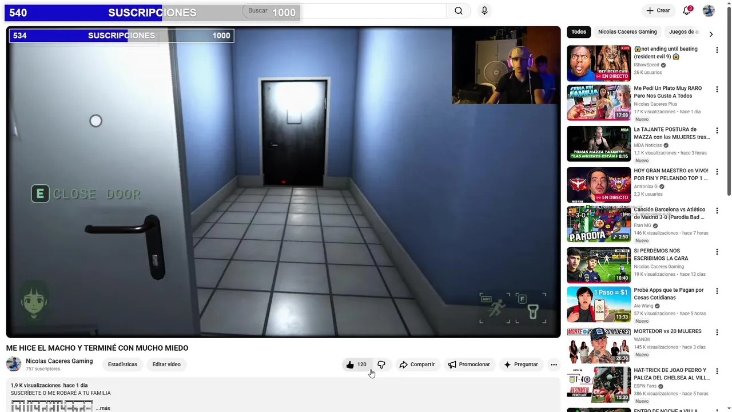Viewport: 732px width, 412px height.
Task: Select the Todos filter chip
Action: 579,32
